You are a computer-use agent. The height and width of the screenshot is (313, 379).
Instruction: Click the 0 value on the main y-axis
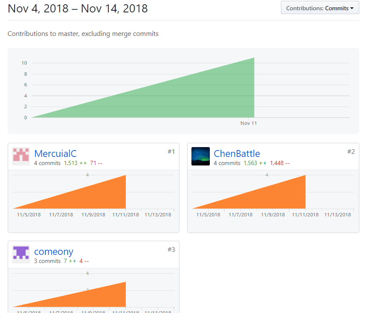pos(26,118)
